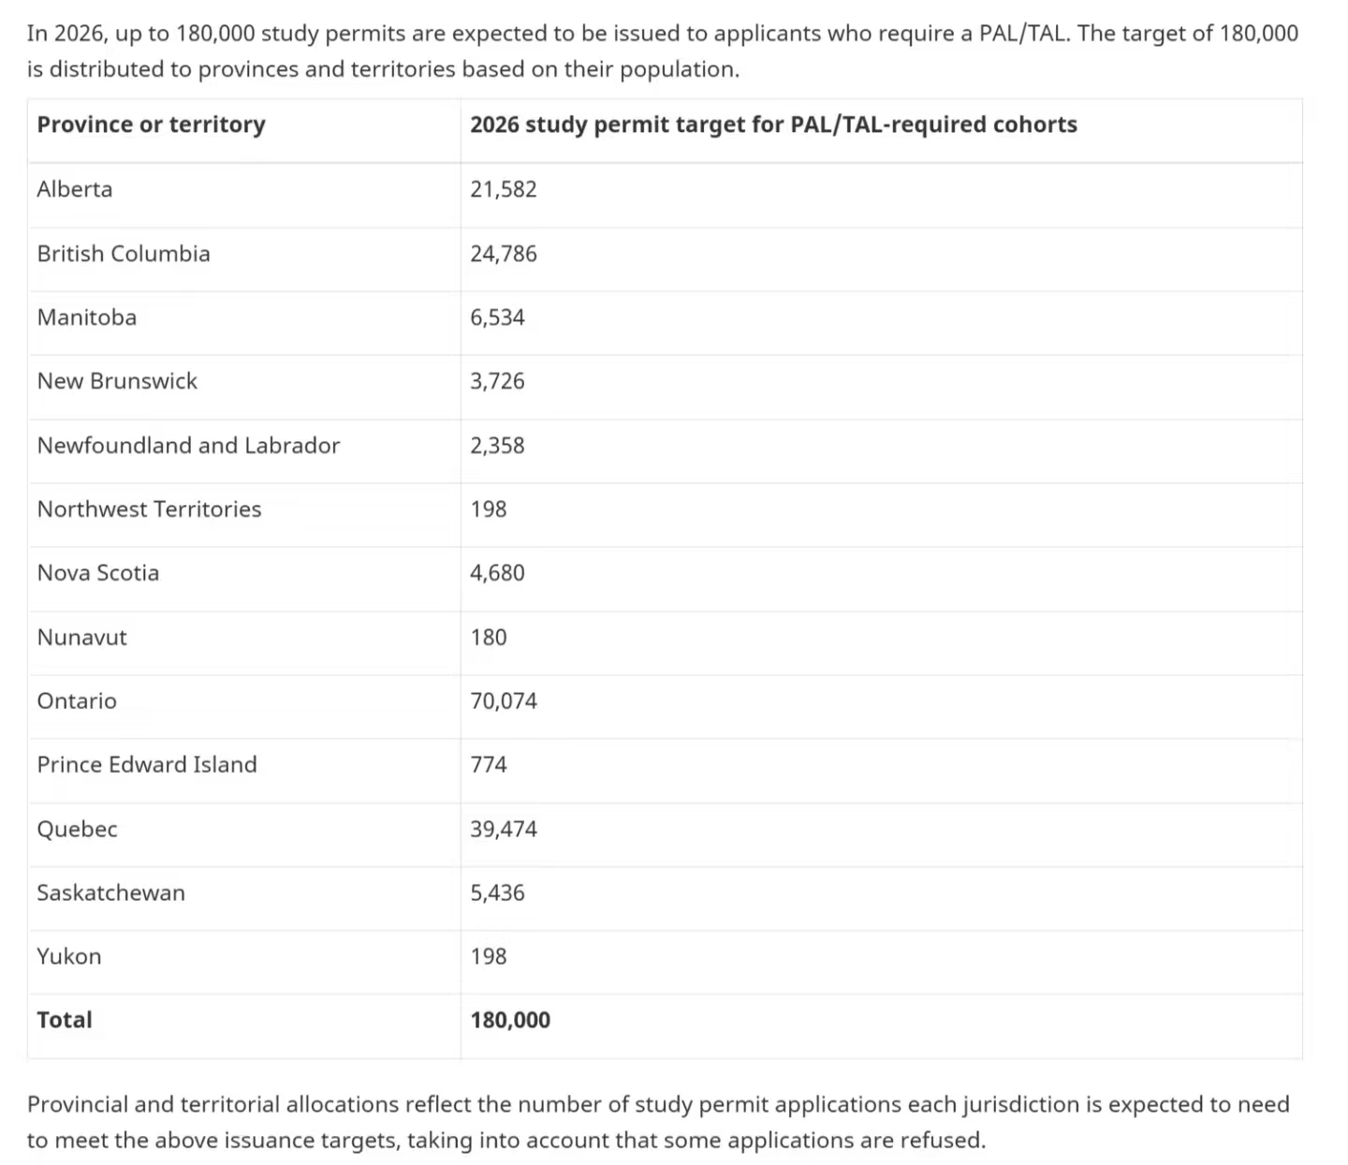Click the Alberta row label

coord(75,189)
